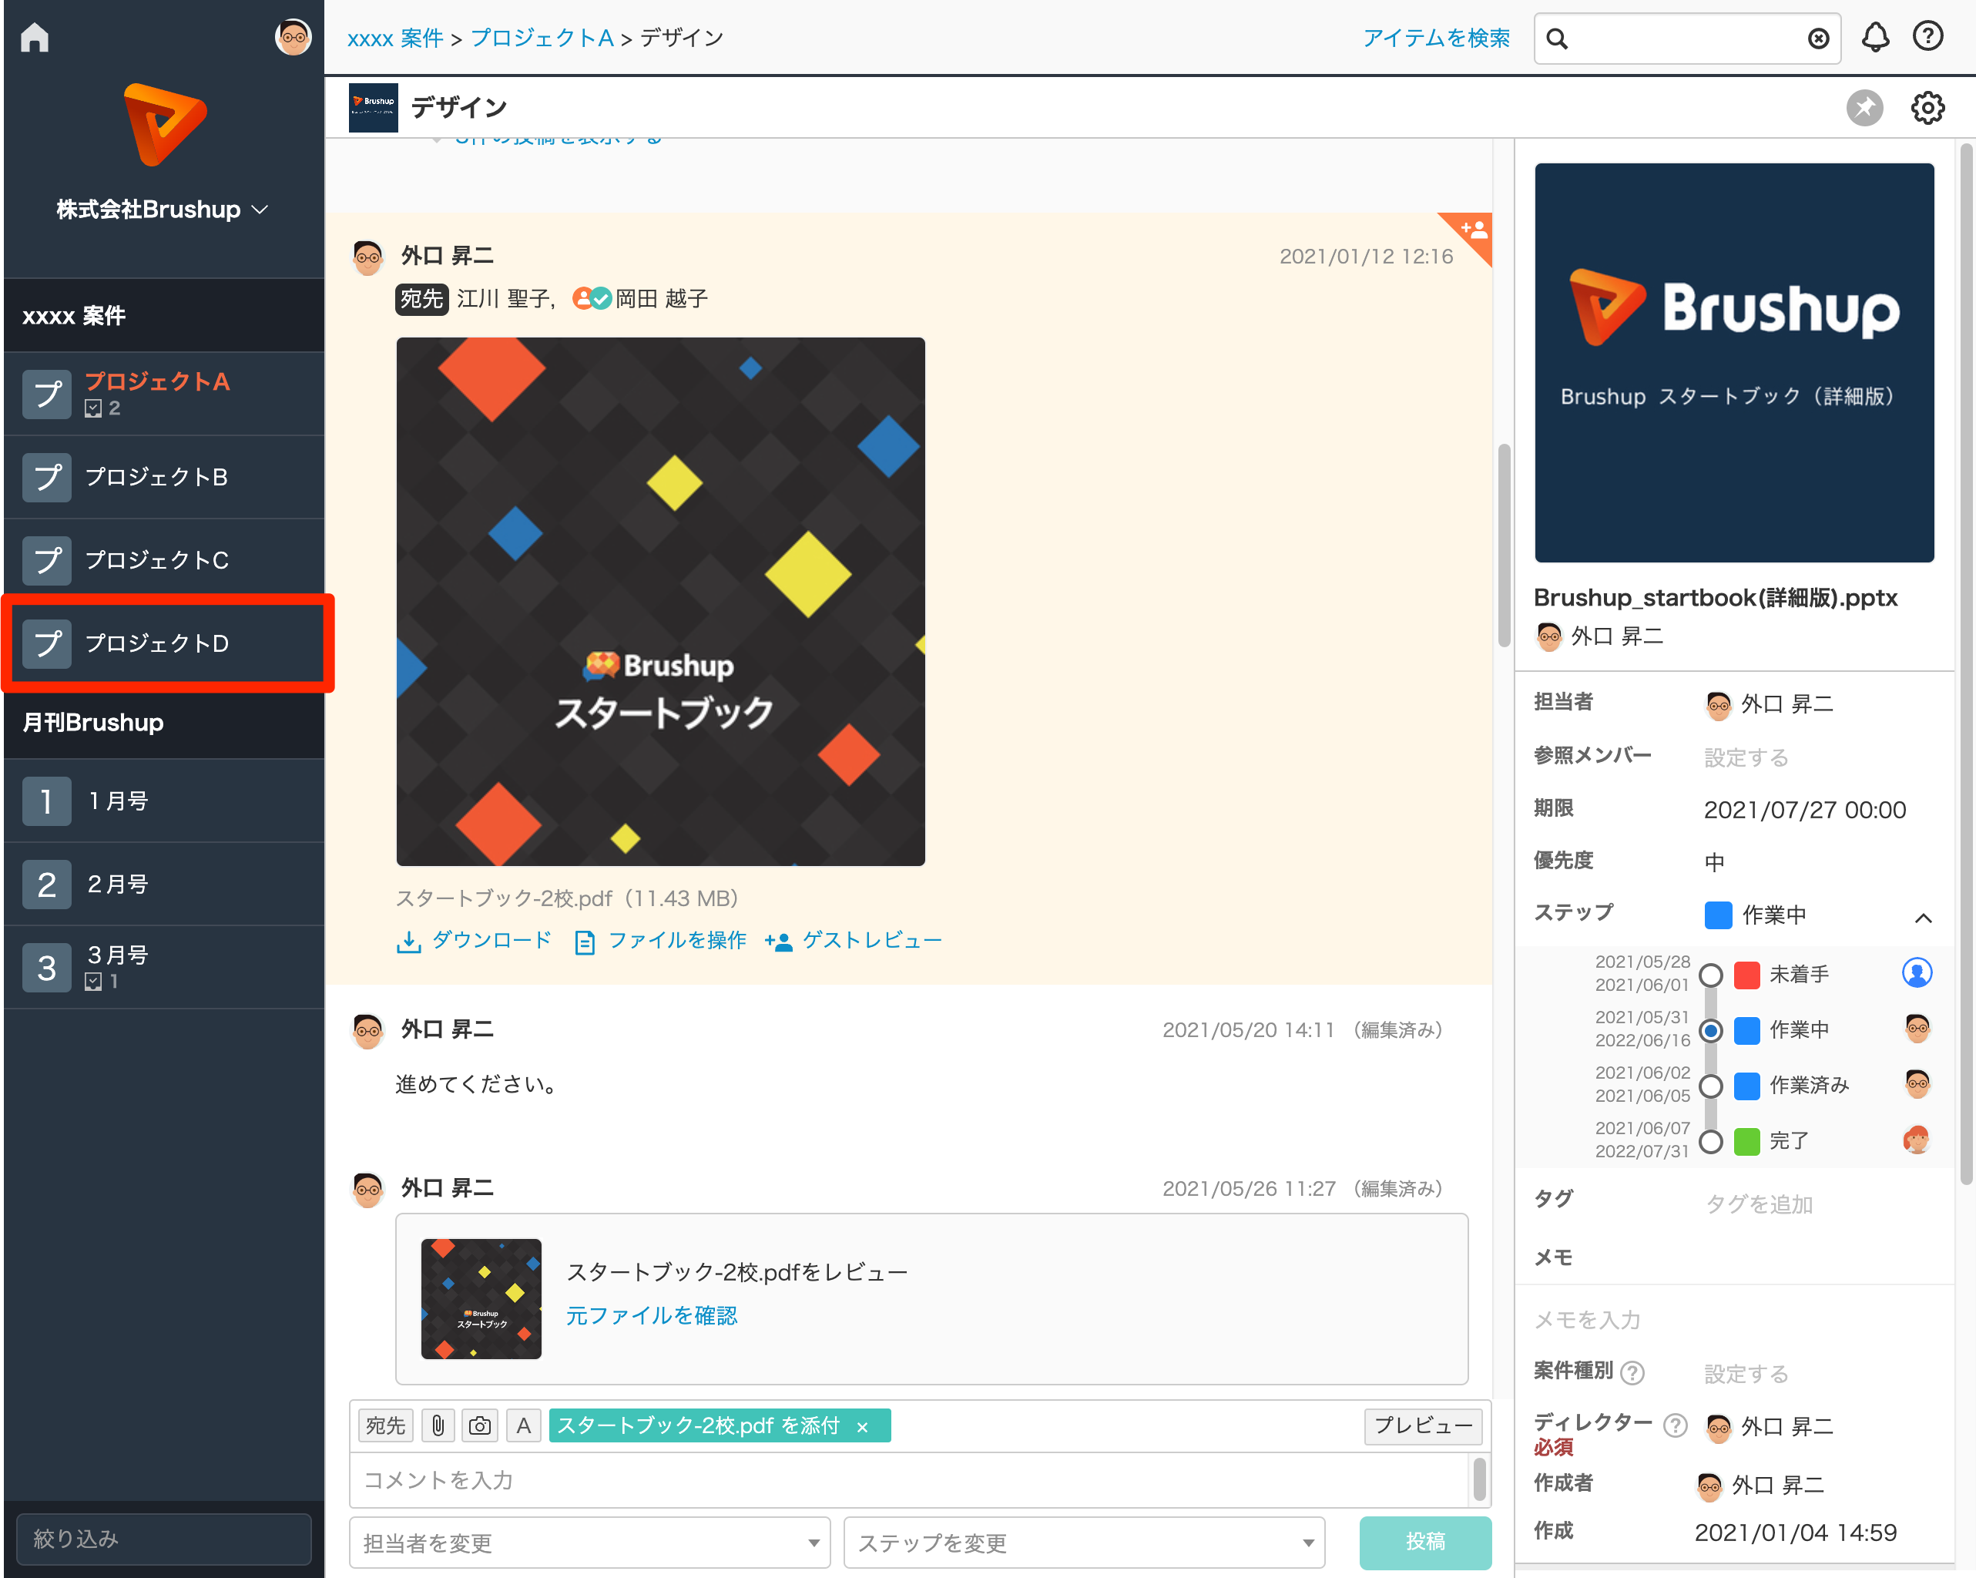Set 案件種別 via 設定する
1976x1578 pixels.
click(1746, 1374)
